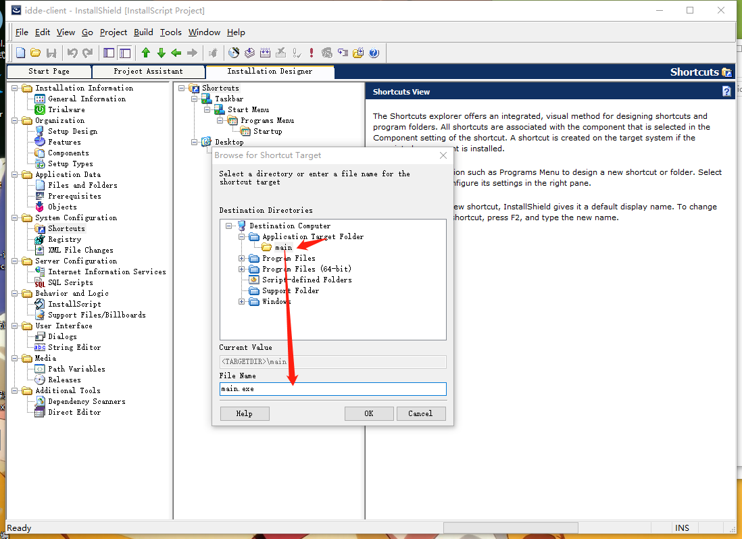Open project using the folder toolbar icon
The image size is (742, 539).
(36, 53)
